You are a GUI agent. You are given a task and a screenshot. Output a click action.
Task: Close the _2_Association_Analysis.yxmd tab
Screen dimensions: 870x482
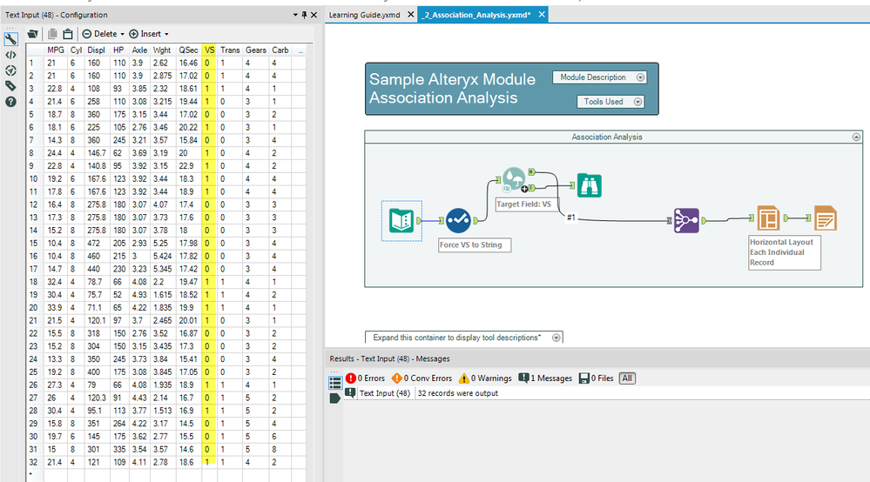542,15
